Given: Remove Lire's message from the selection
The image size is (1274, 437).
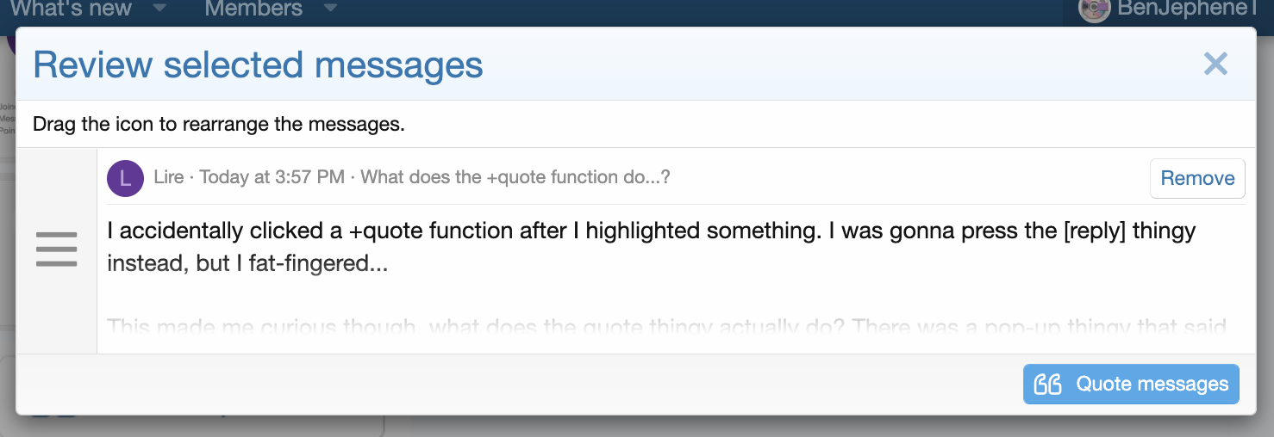Looking at the screenshot, I should click(1197, 178).
